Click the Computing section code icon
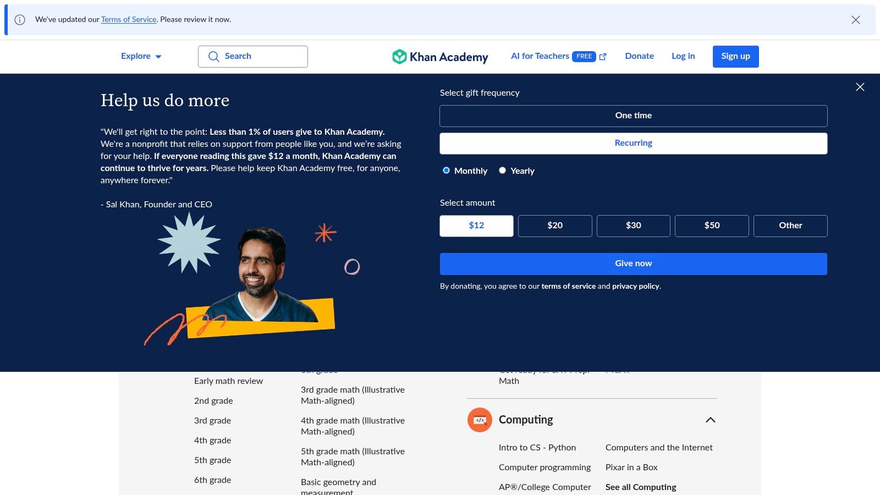This screenshot has height=495, width=880. coord(480,420)
